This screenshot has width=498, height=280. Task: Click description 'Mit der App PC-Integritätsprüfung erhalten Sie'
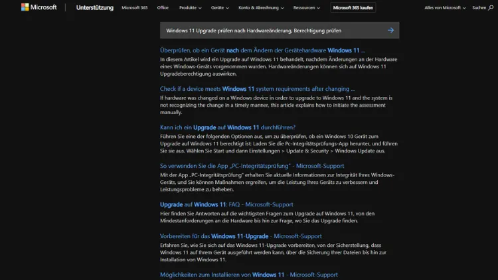(x=278, y=182)
